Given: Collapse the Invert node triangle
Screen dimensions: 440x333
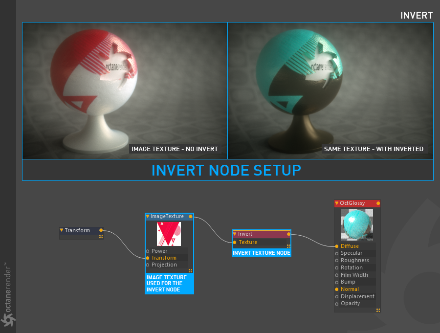Looking at the screenshot, I should [x=235, y=234].
